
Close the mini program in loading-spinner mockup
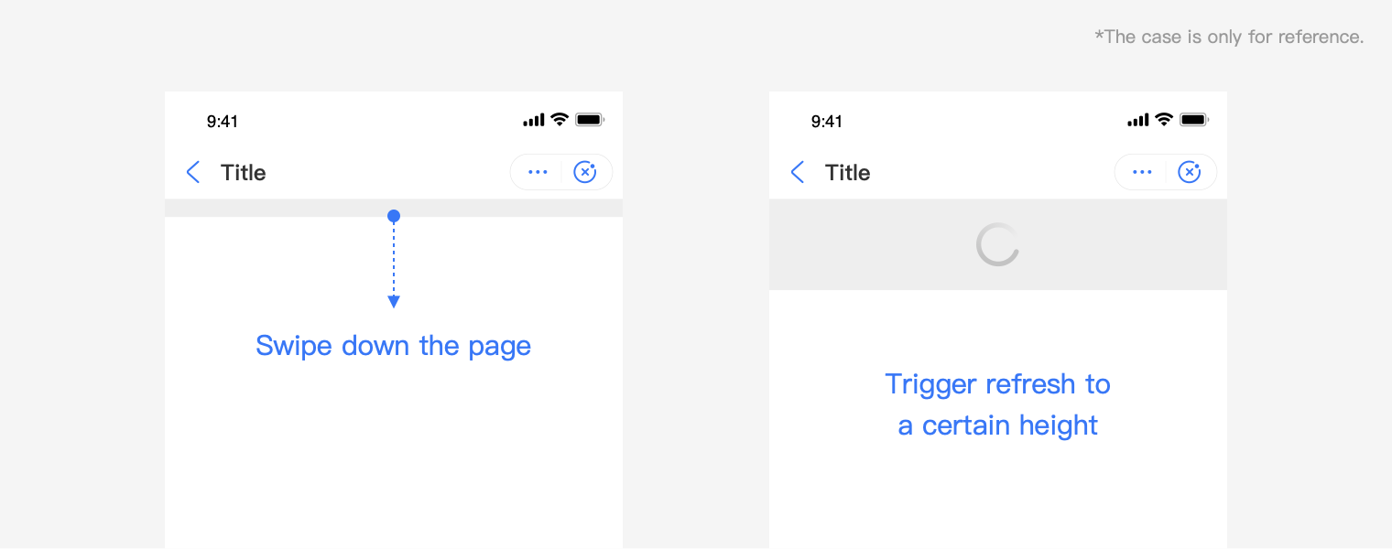1189,172
